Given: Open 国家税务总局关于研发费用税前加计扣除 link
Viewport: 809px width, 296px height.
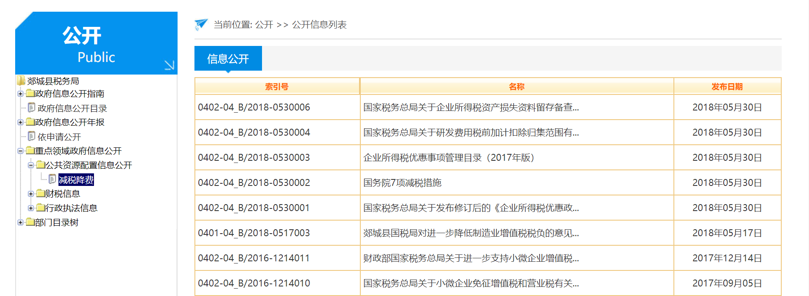Looking at the screenshot, I should point(471,132).
